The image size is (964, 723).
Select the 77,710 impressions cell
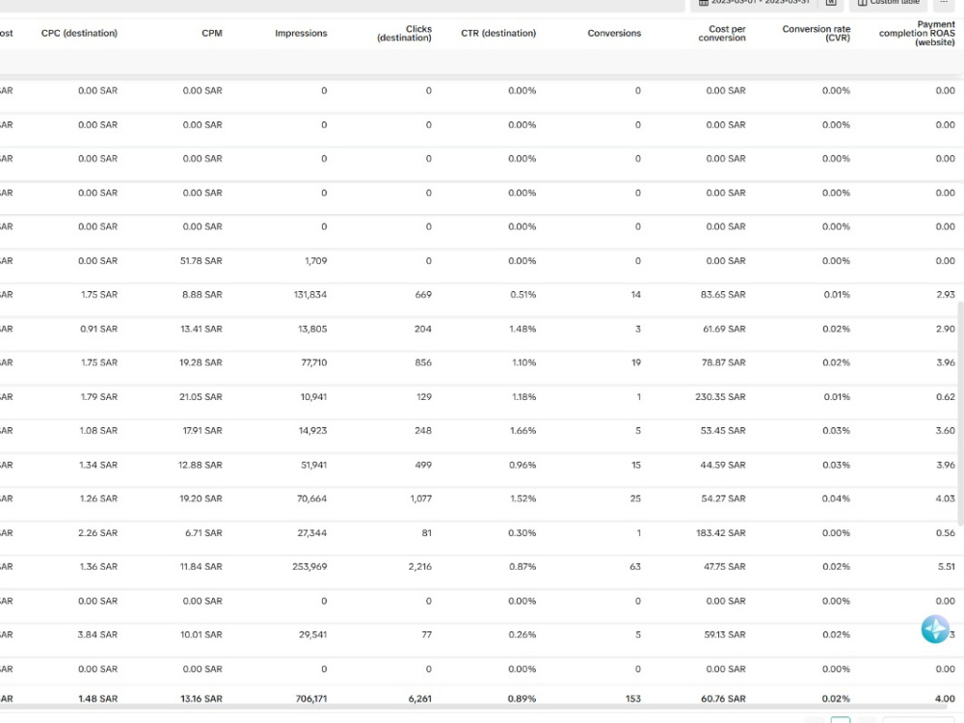[x=314, y=362]
